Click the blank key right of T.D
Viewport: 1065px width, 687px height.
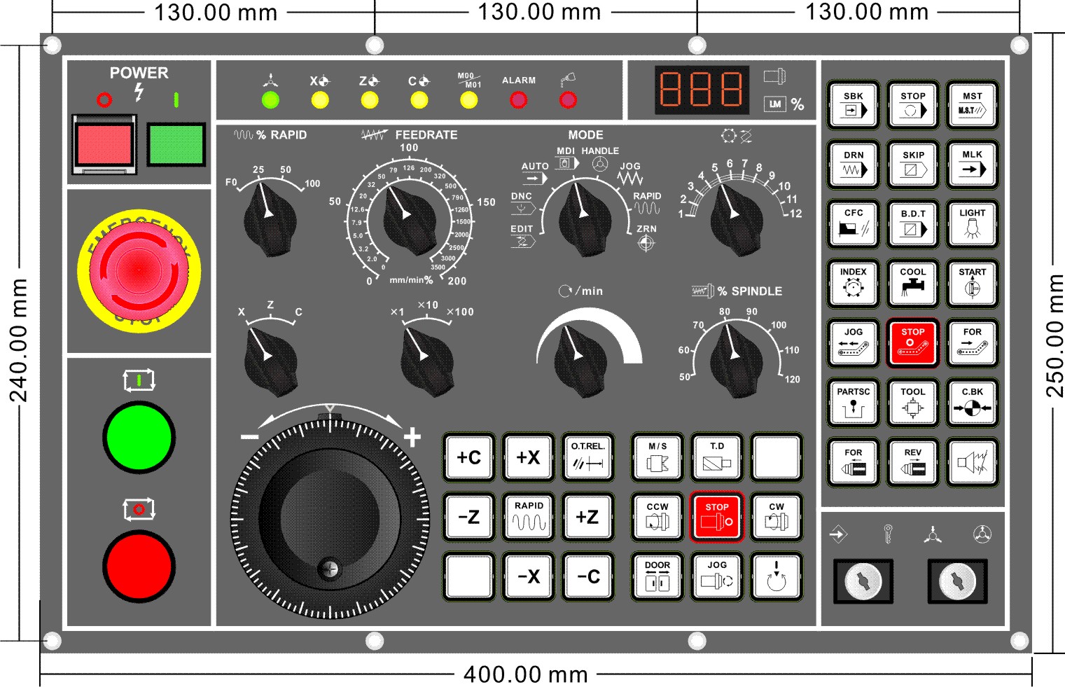(777, 457)
